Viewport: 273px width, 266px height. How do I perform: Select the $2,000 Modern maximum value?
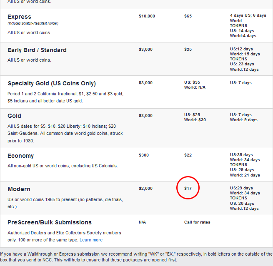(x=145, y=188)
